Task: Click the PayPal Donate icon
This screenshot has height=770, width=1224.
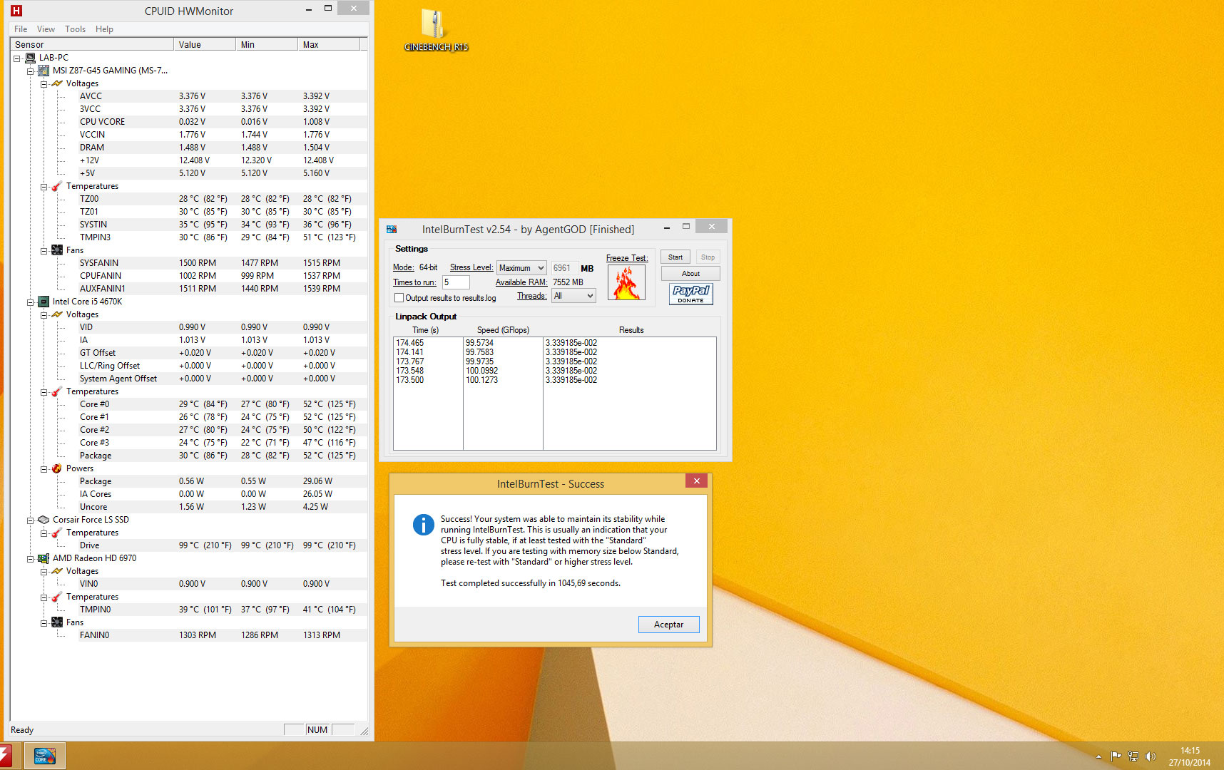Action: point(690,294)
